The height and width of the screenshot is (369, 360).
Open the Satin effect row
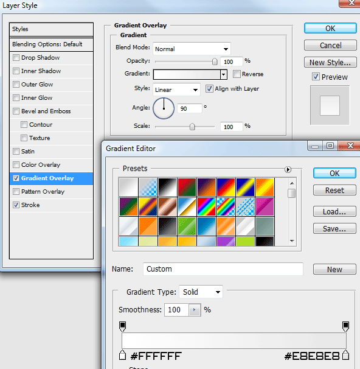[51, 152]
